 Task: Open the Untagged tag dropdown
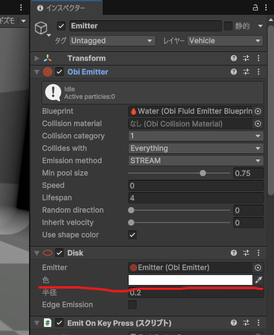(112, 41)
